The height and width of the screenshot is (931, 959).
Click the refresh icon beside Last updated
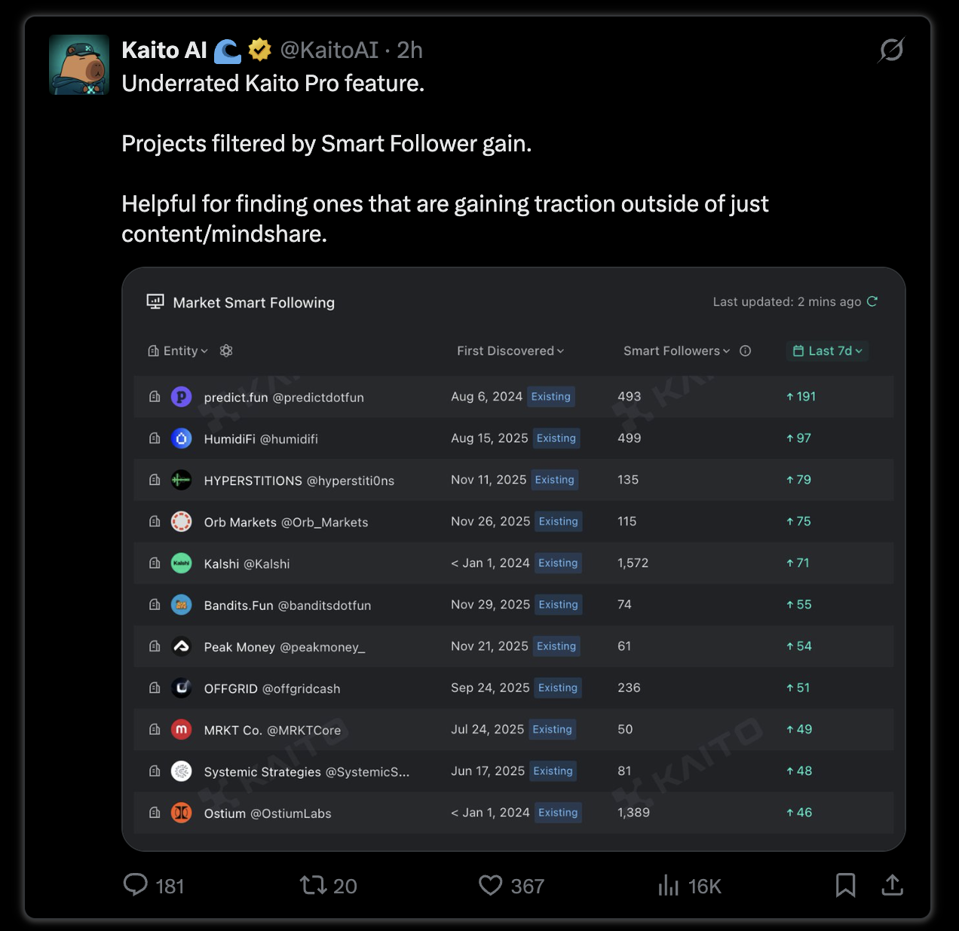(872, 301)
